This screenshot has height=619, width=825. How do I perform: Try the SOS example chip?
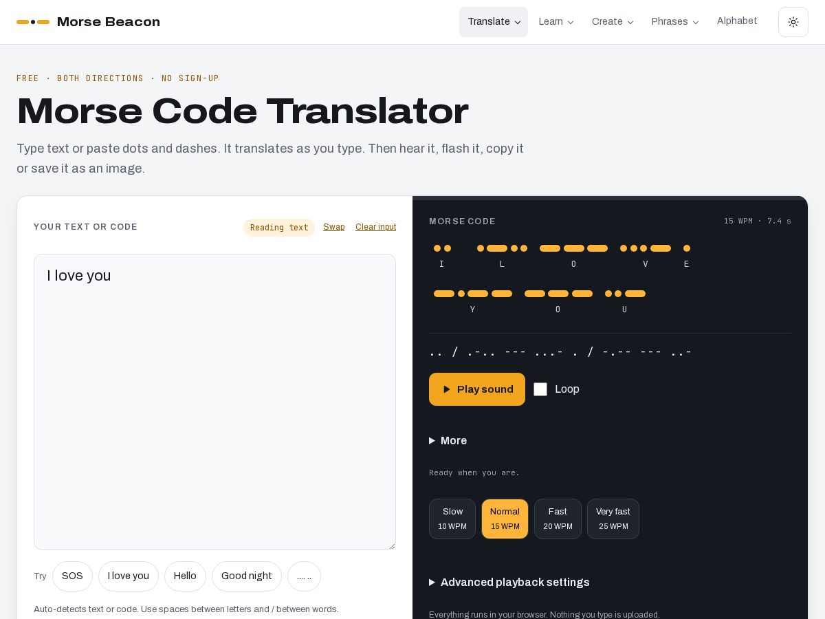coord(72,576)
